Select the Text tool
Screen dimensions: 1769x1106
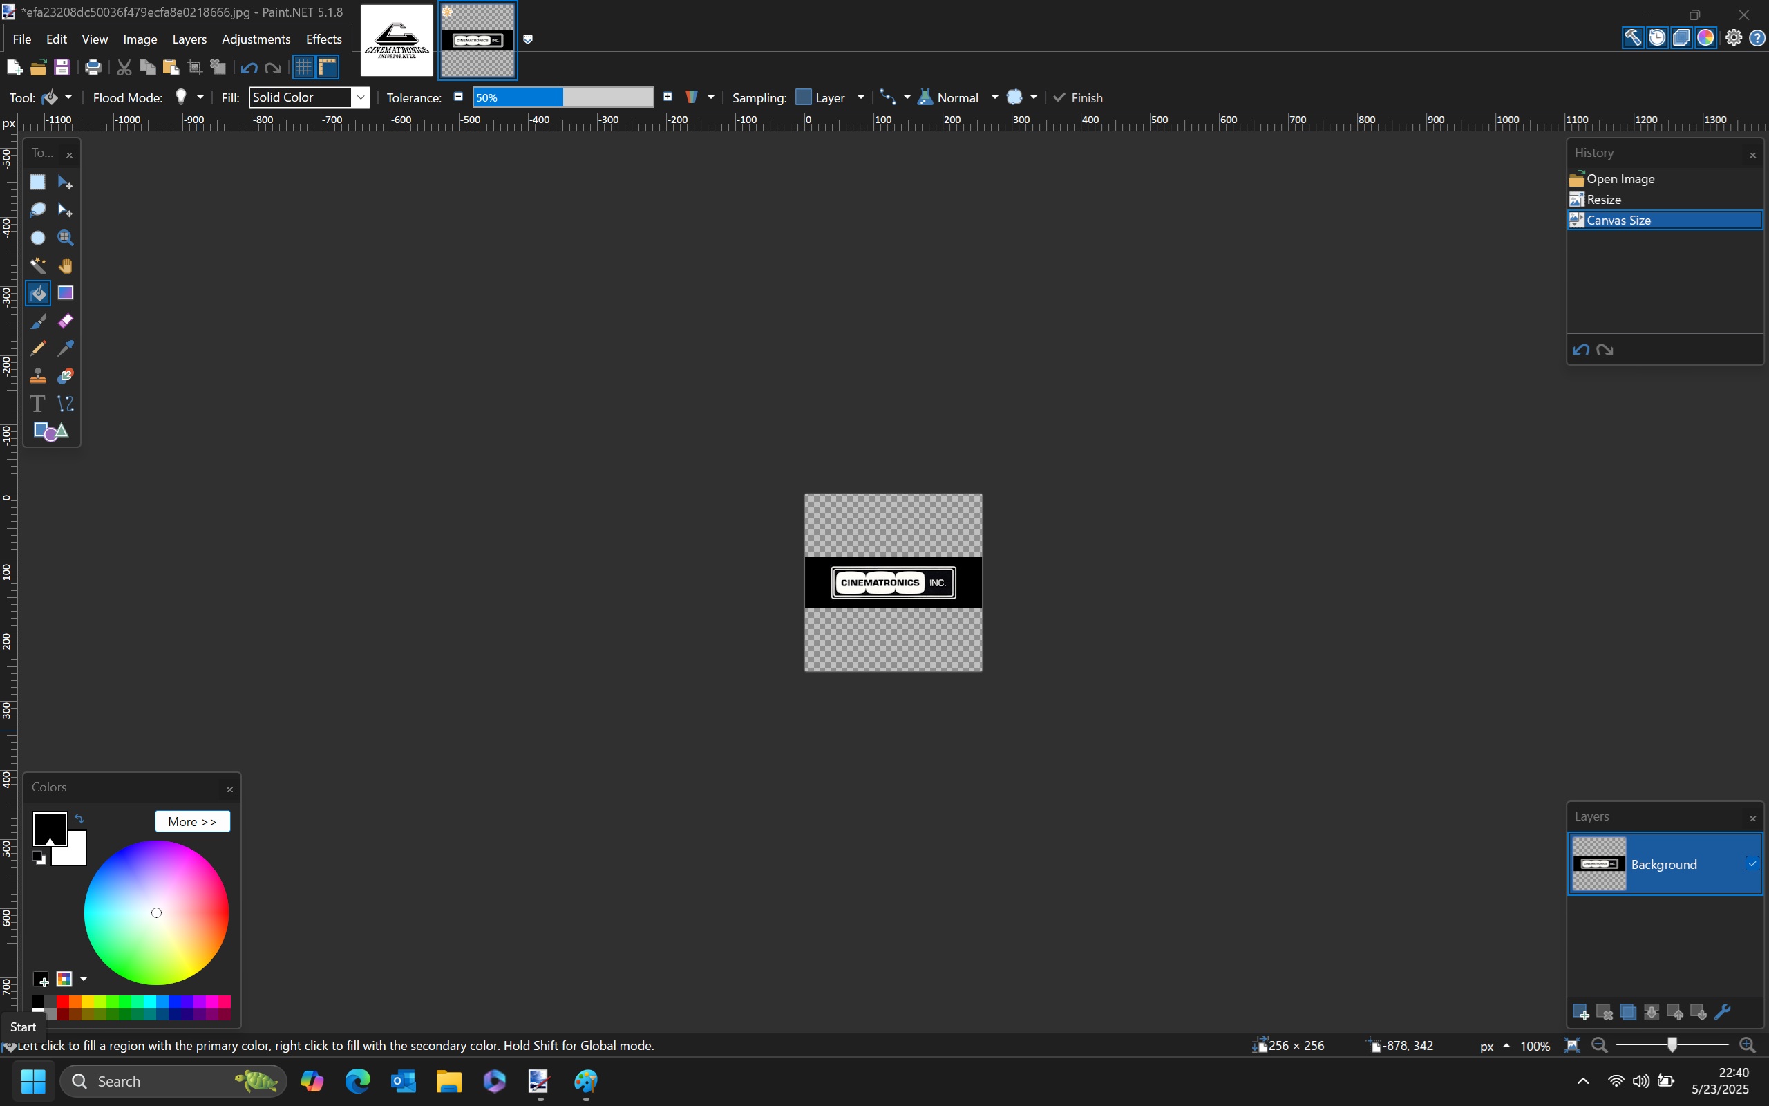tap(37, 404)
